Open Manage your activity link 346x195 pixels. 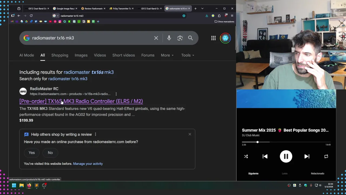tap(88, 164)
